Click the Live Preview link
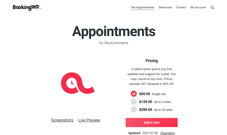 89,120
